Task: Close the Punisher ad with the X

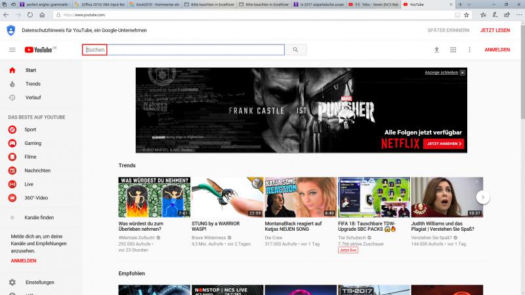Action: point(463,73)
